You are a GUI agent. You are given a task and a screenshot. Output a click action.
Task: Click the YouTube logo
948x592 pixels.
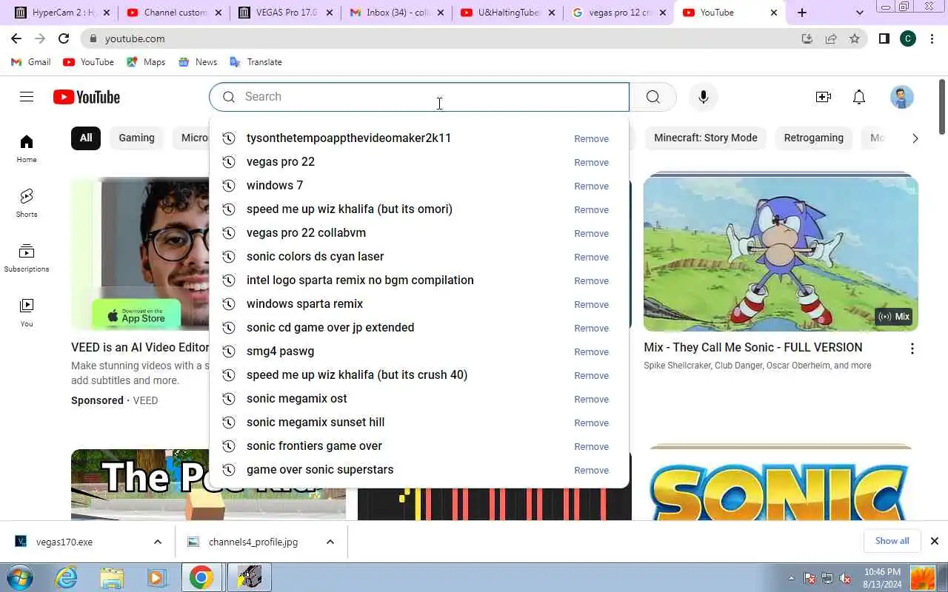pyautogui.click(x=87, y=97)
